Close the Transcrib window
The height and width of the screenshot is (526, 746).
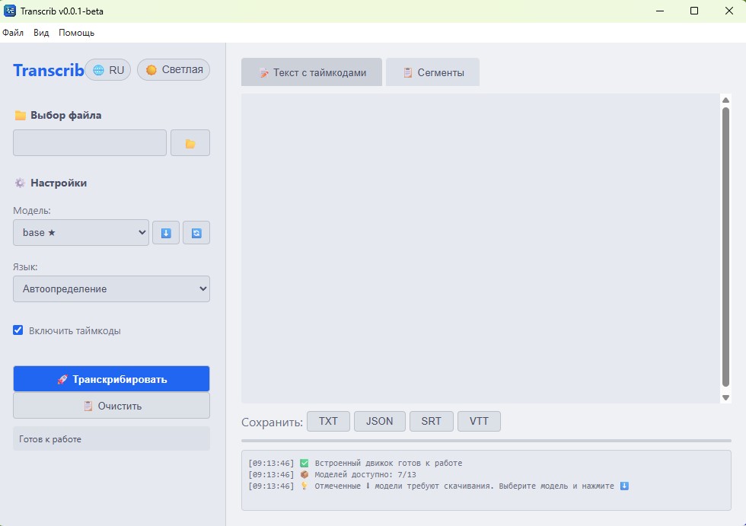(x=729, y=11)
